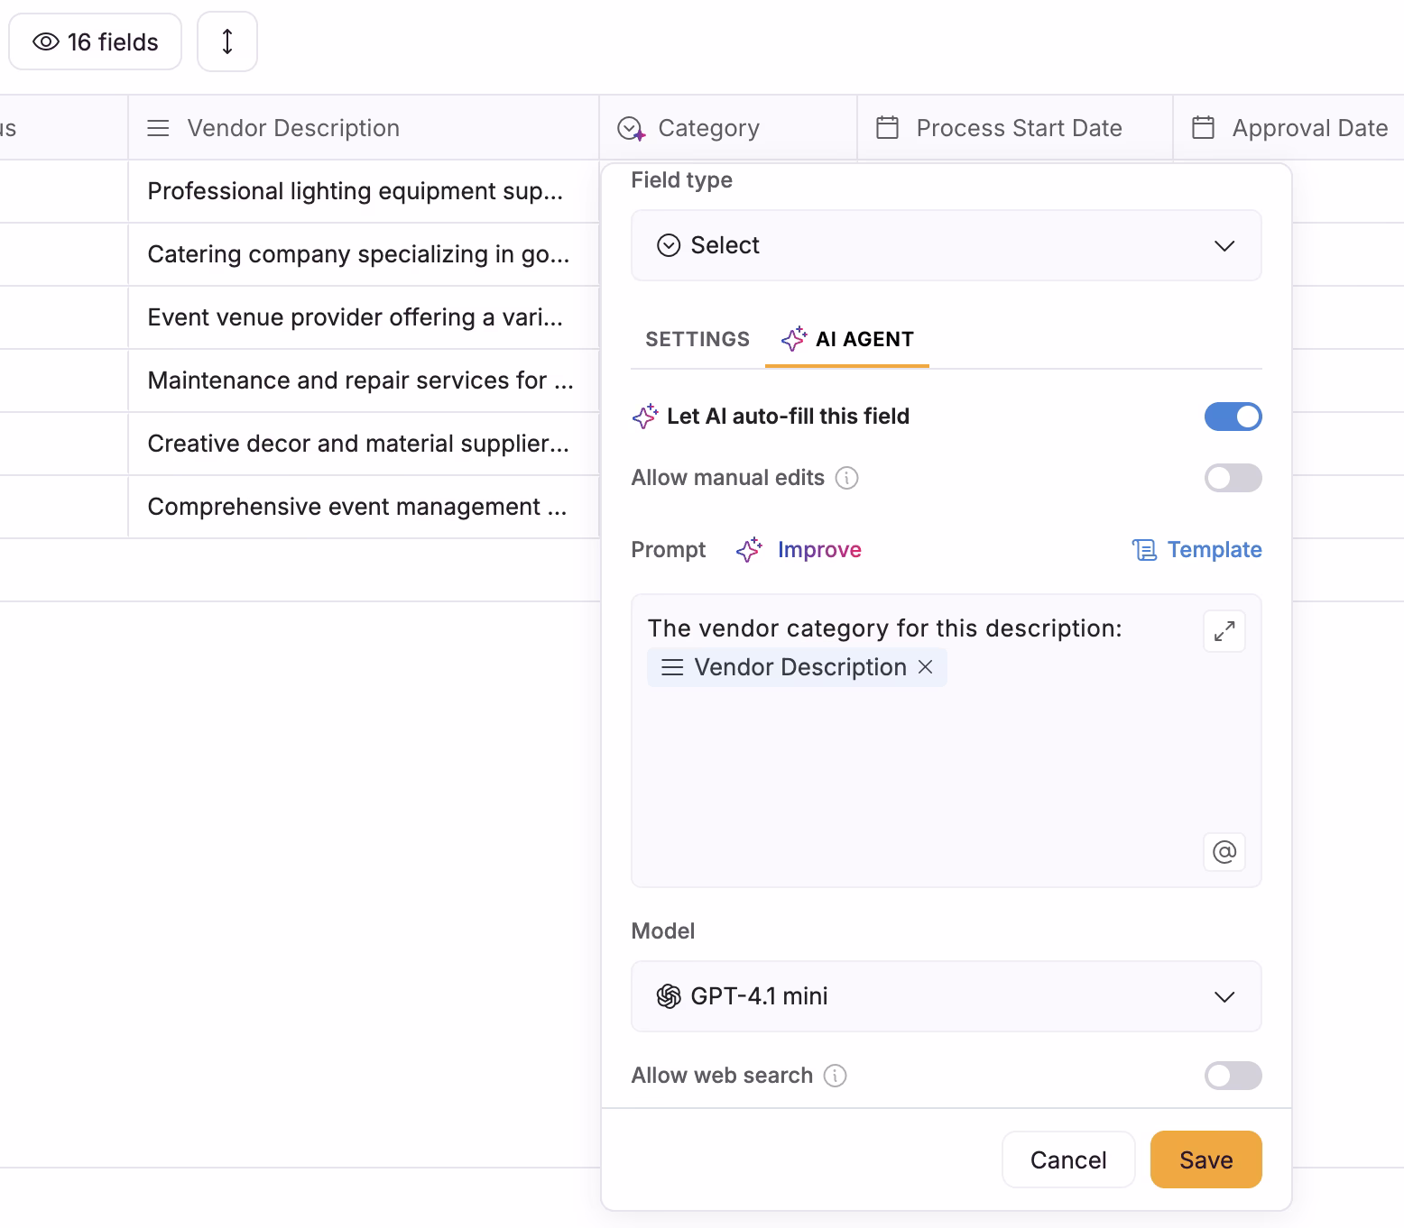Click the info icon next to Allow manual edits
The width and height of the screenshot is (1404, 1228).
[x=846, y=478]
